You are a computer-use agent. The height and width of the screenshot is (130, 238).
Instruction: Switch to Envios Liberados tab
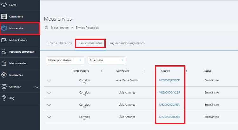point(60,43)
